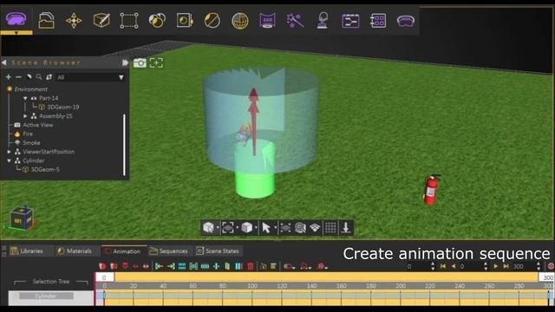555x312 pixels.
Task: Select the dotted rectangle selection tool icon
Action: [129, 21]
